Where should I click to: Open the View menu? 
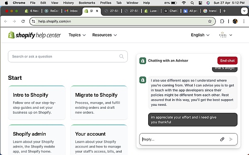55,3
